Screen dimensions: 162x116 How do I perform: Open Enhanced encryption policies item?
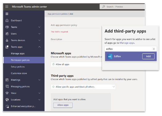[x=23, y=106]
